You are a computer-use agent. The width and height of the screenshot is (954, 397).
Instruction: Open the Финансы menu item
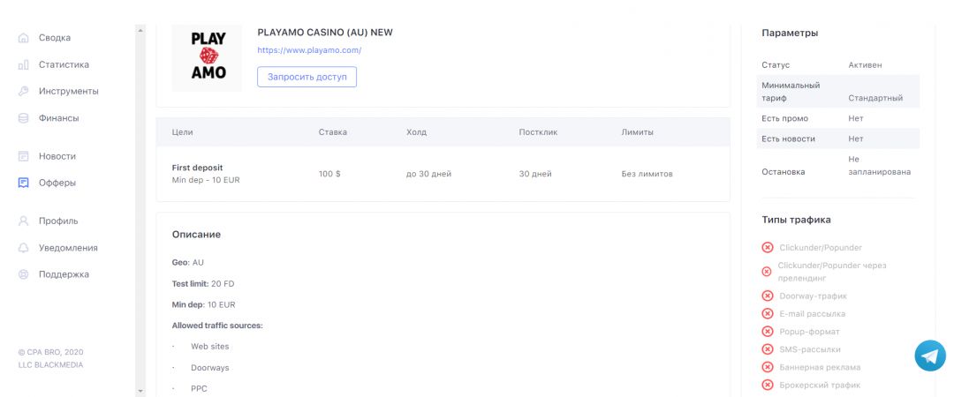(58, 118)
